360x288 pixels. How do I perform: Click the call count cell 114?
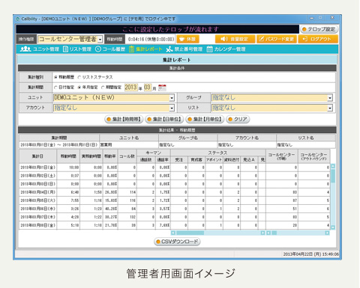point(127,192)
